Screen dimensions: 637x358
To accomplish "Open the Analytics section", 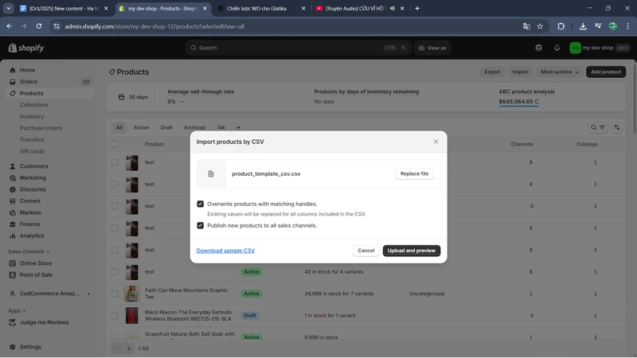I will click(x=32, y=235).
